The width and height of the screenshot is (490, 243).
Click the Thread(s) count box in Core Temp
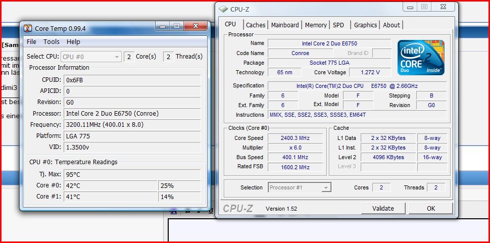click(x=168, y=57)
